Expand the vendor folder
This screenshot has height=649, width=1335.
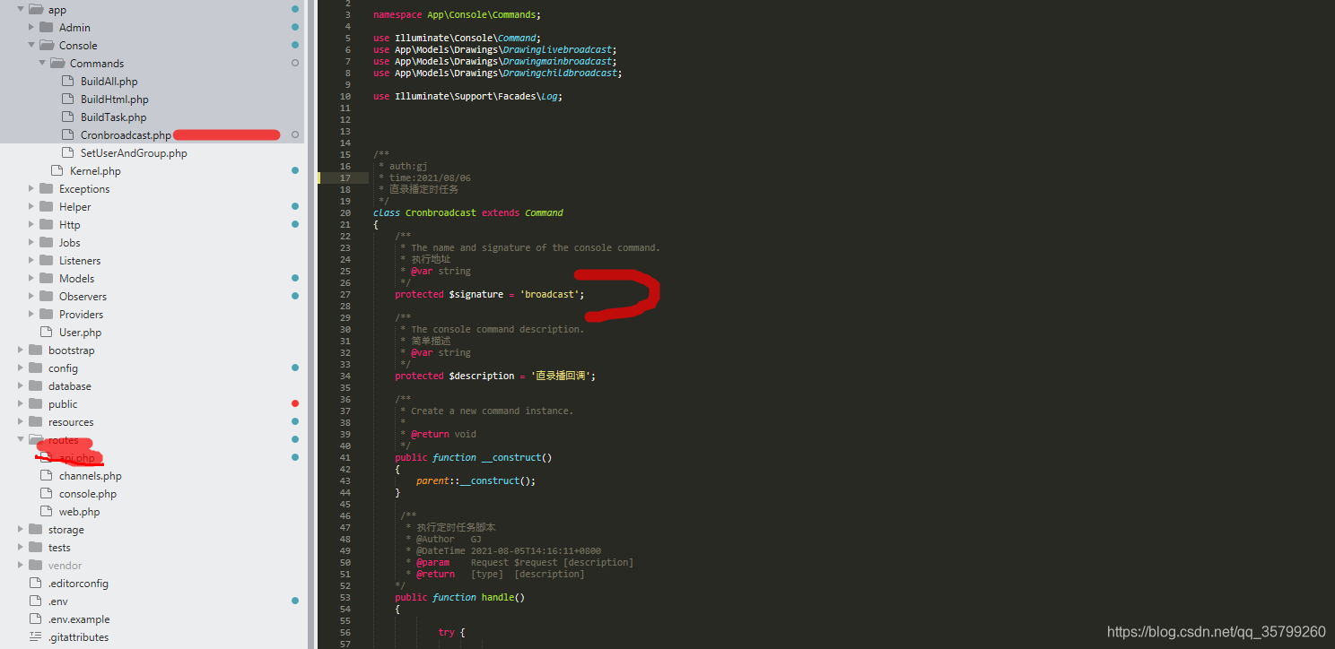18,565
